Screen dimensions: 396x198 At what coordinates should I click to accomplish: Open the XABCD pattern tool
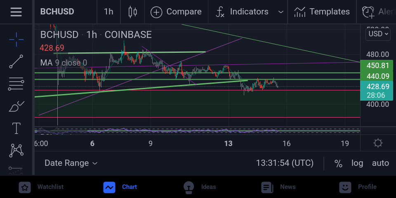tap(16, 151)
